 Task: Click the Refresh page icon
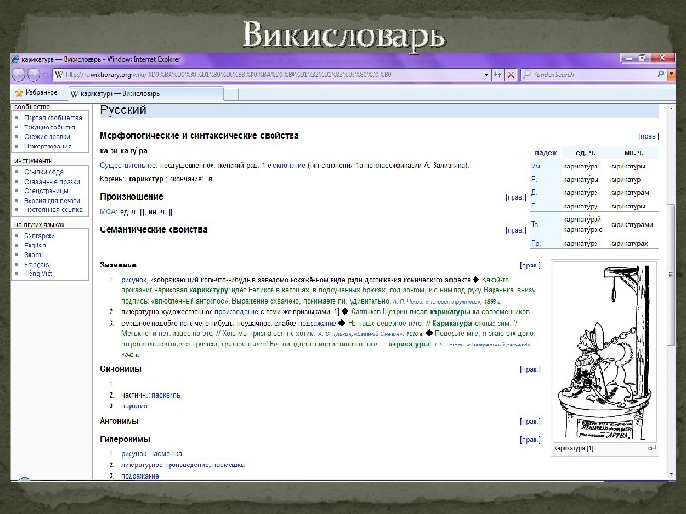coord(498,75)
